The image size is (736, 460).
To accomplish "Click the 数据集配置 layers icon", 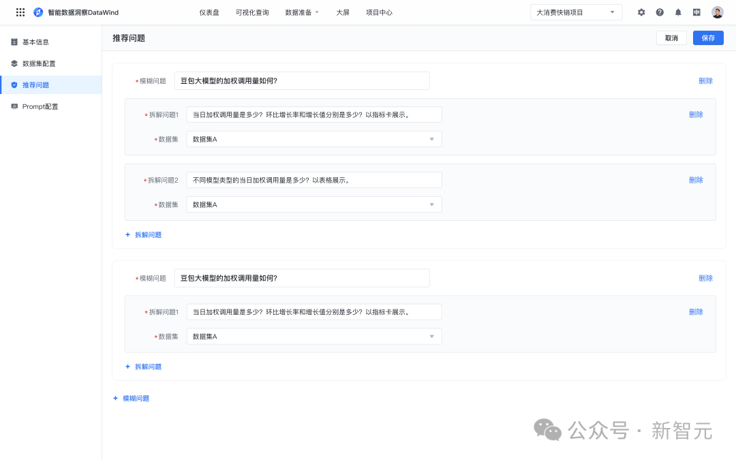I will (x=14, y=63).
